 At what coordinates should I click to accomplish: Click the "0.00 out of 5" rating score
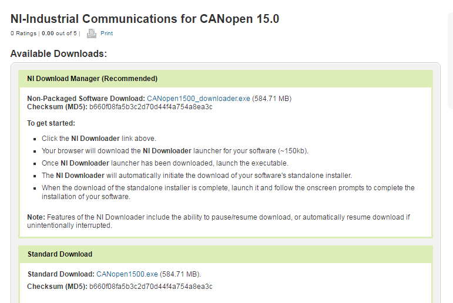[x=59, y=33]
